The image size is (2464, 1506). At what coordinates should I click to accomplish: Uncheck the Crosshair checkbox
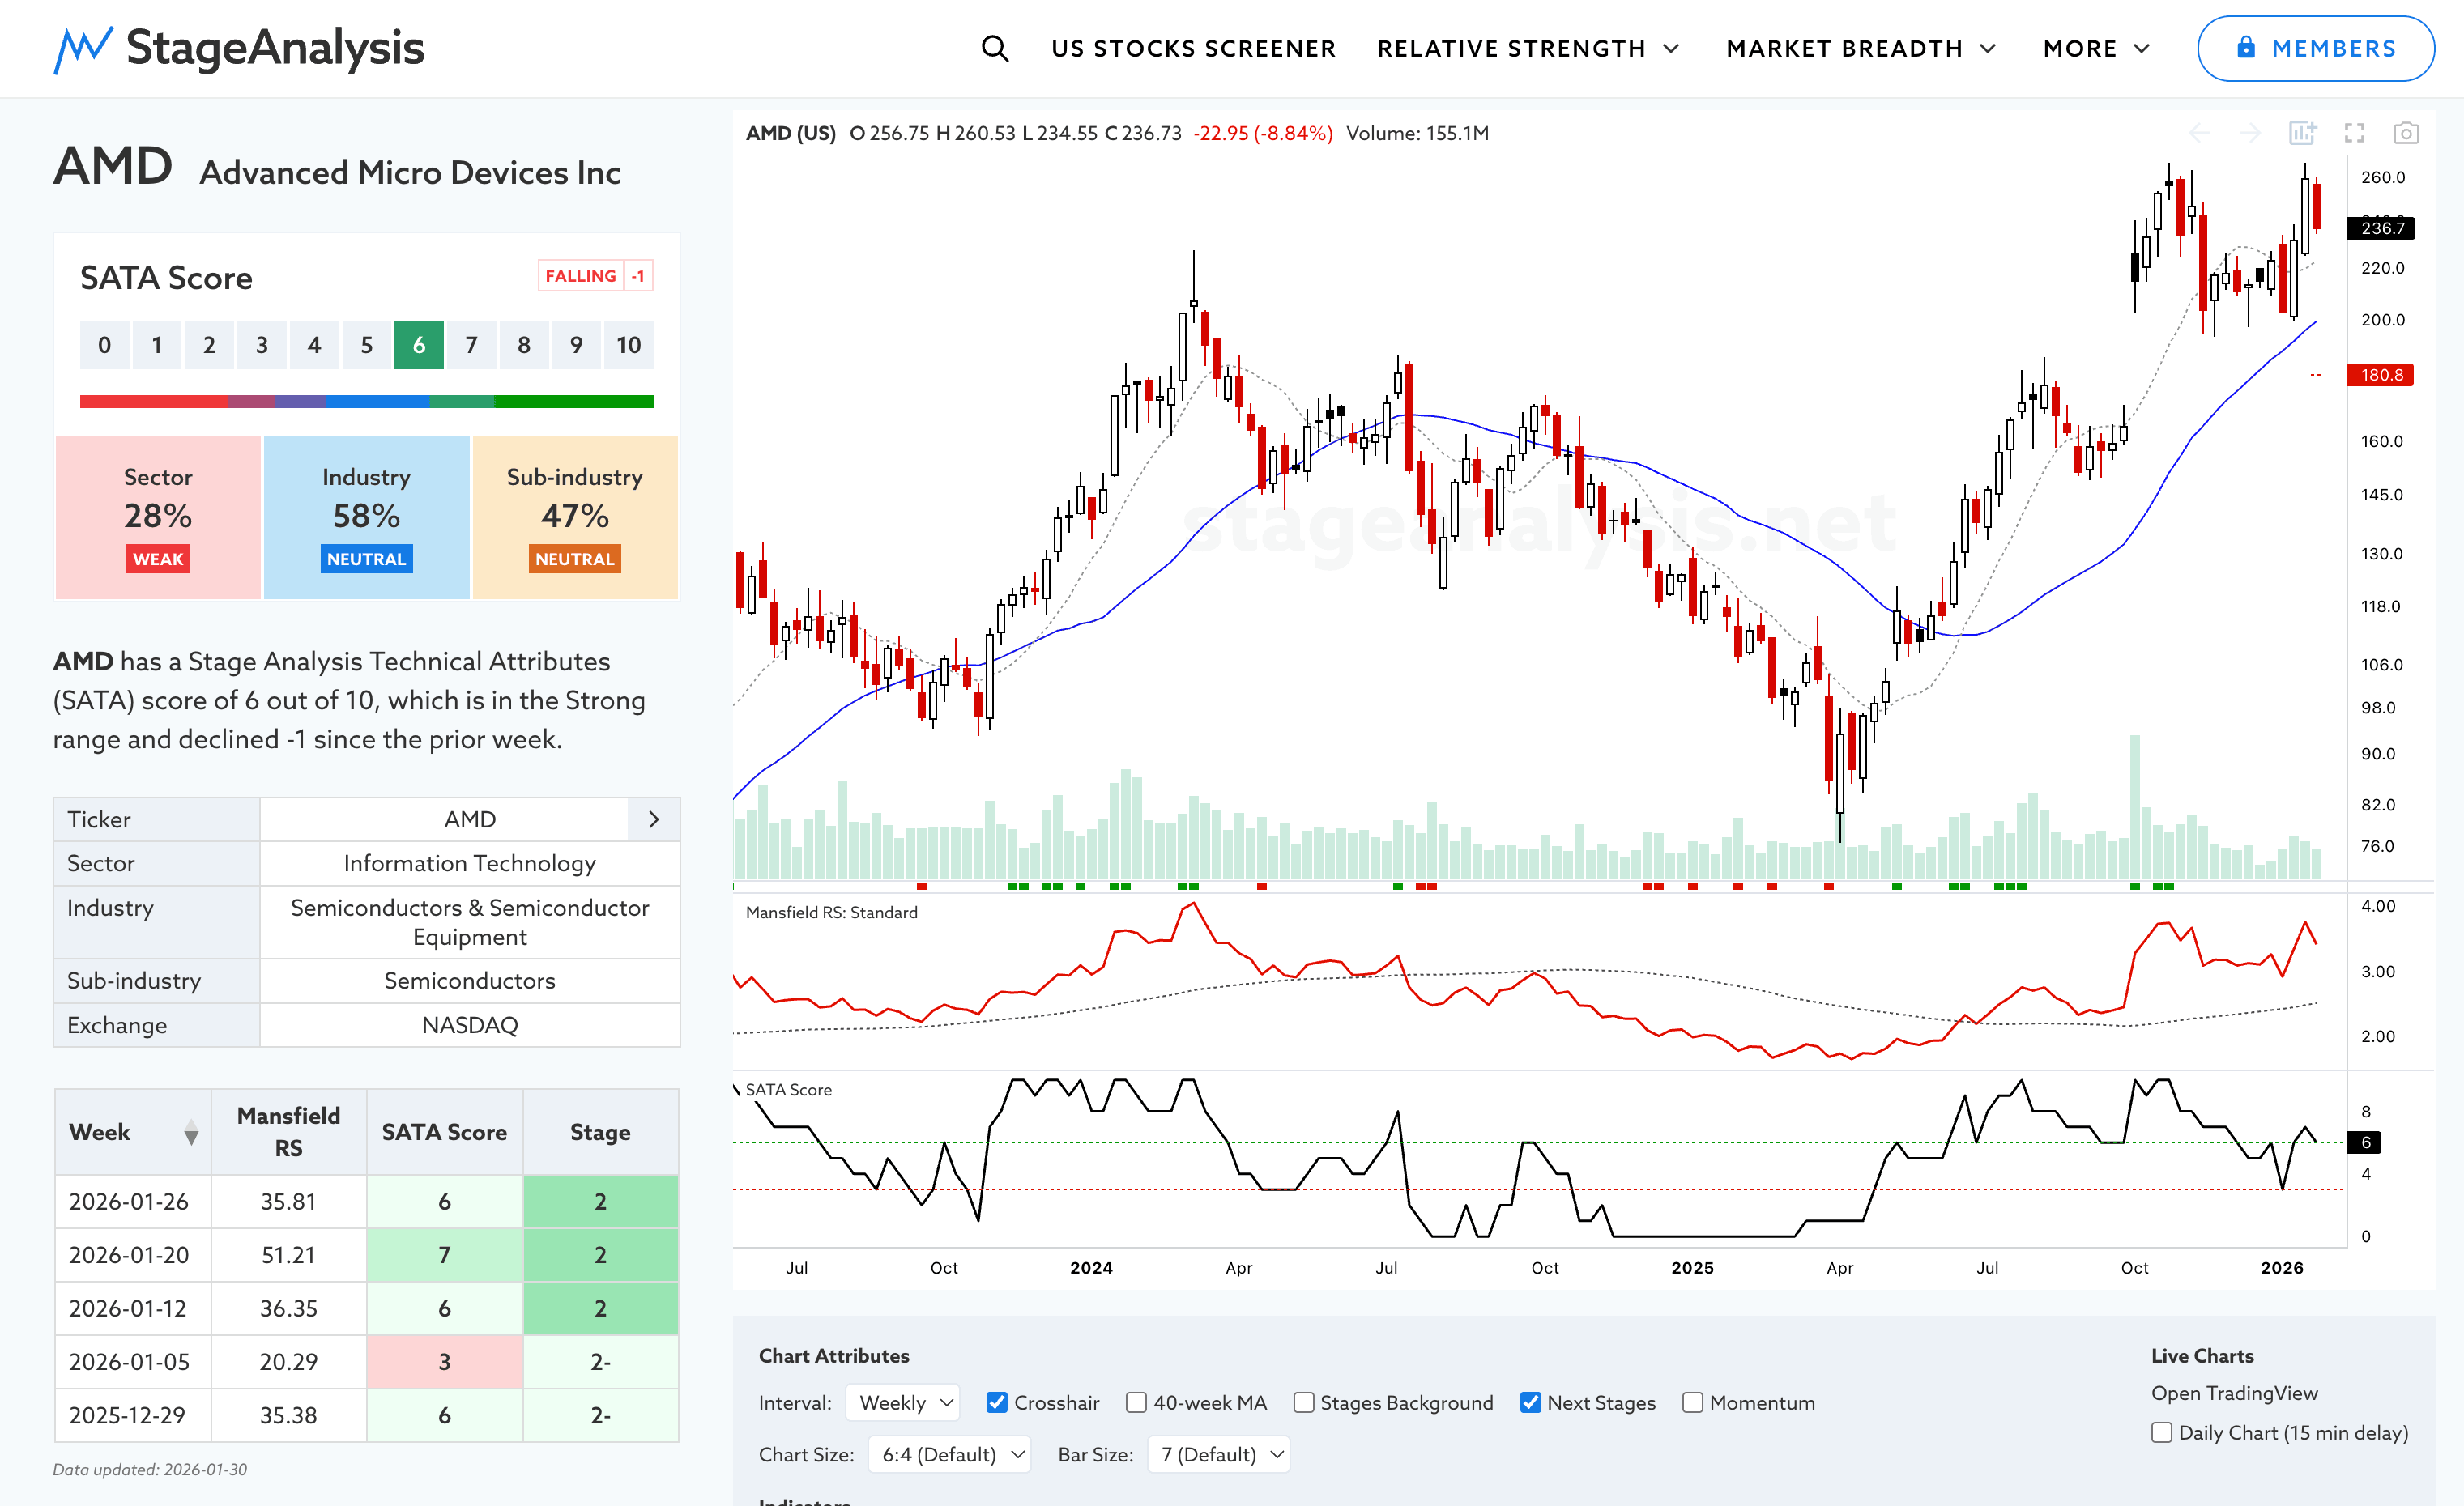point(997,1402)
